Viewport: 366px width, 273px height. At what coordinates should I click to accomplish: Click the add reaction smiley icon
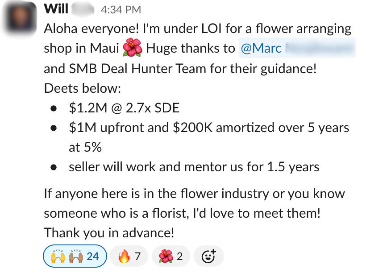click(x=209, y=256)
